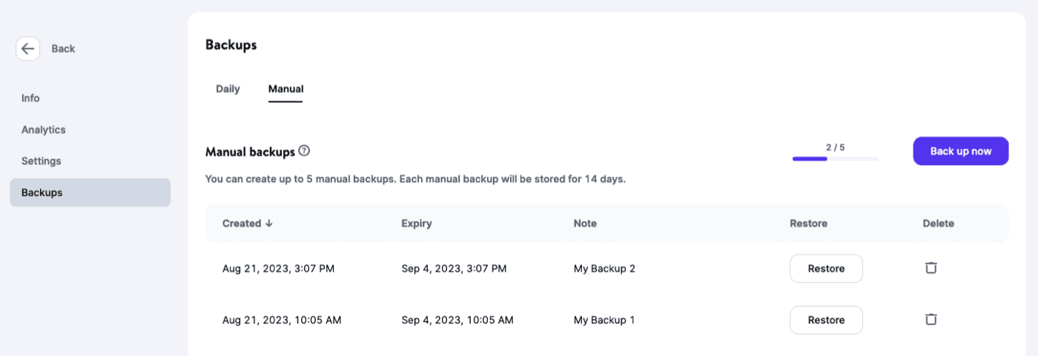Restore the My Backup 1 backup

click(x=826, y=320)
